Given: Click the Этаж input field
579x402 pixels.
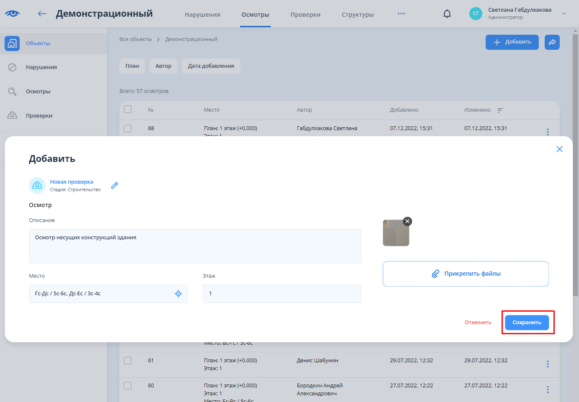Looking at the screenshot, I should pos(282,294).
